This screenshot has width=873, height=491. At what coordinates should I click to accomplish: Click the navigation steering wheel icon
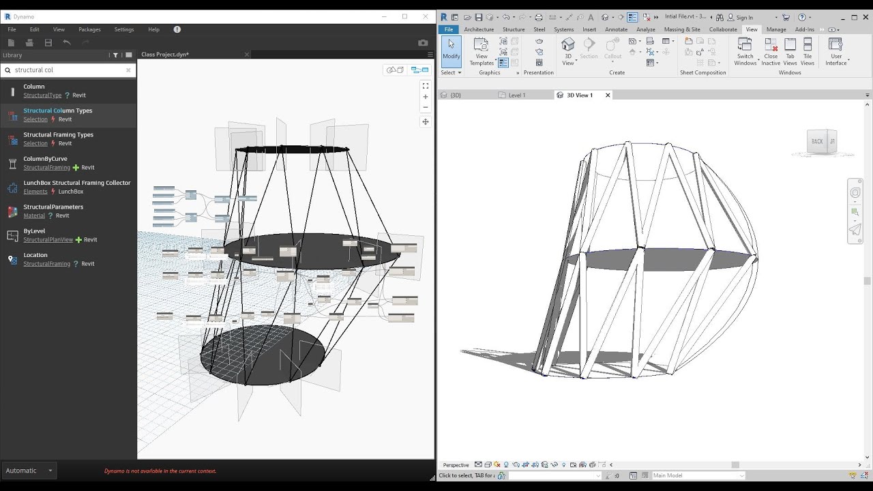[855, 193]
